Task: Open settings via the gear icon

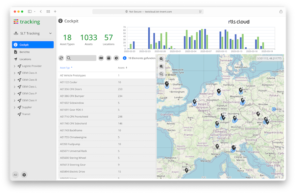Action: click(24, 175)
